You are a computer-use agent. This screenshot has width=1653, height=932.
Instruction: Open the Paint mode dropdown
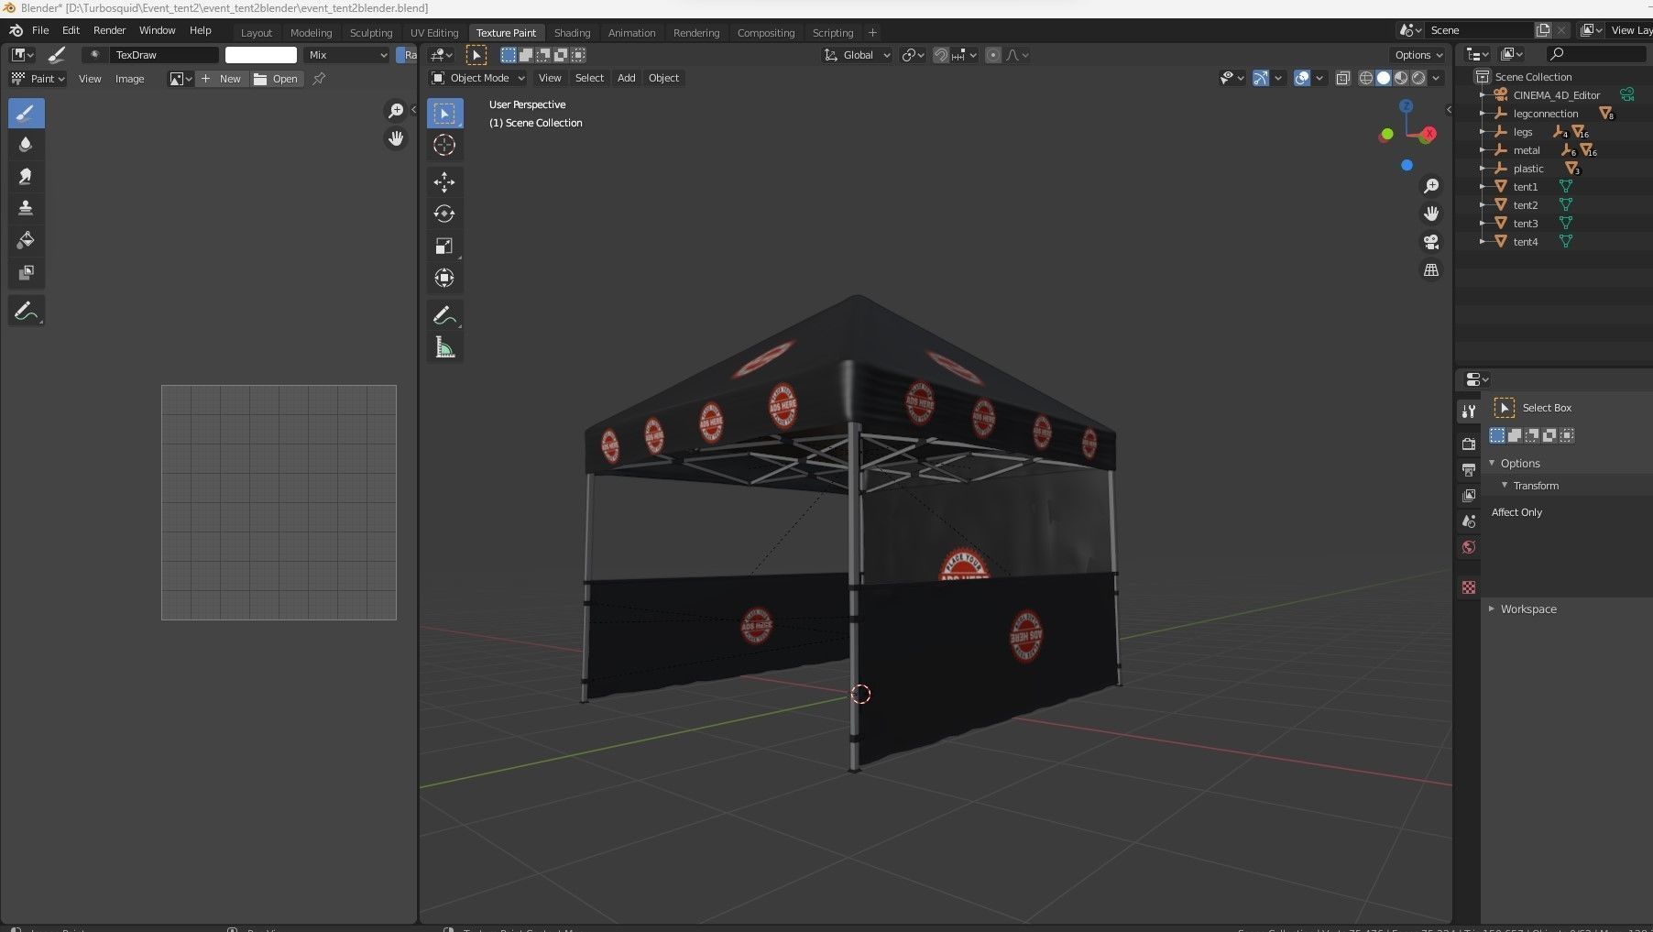click(x=38, y=79)
